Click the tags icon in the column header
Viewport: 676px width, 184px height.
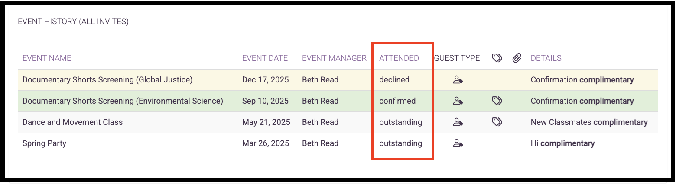497,58
